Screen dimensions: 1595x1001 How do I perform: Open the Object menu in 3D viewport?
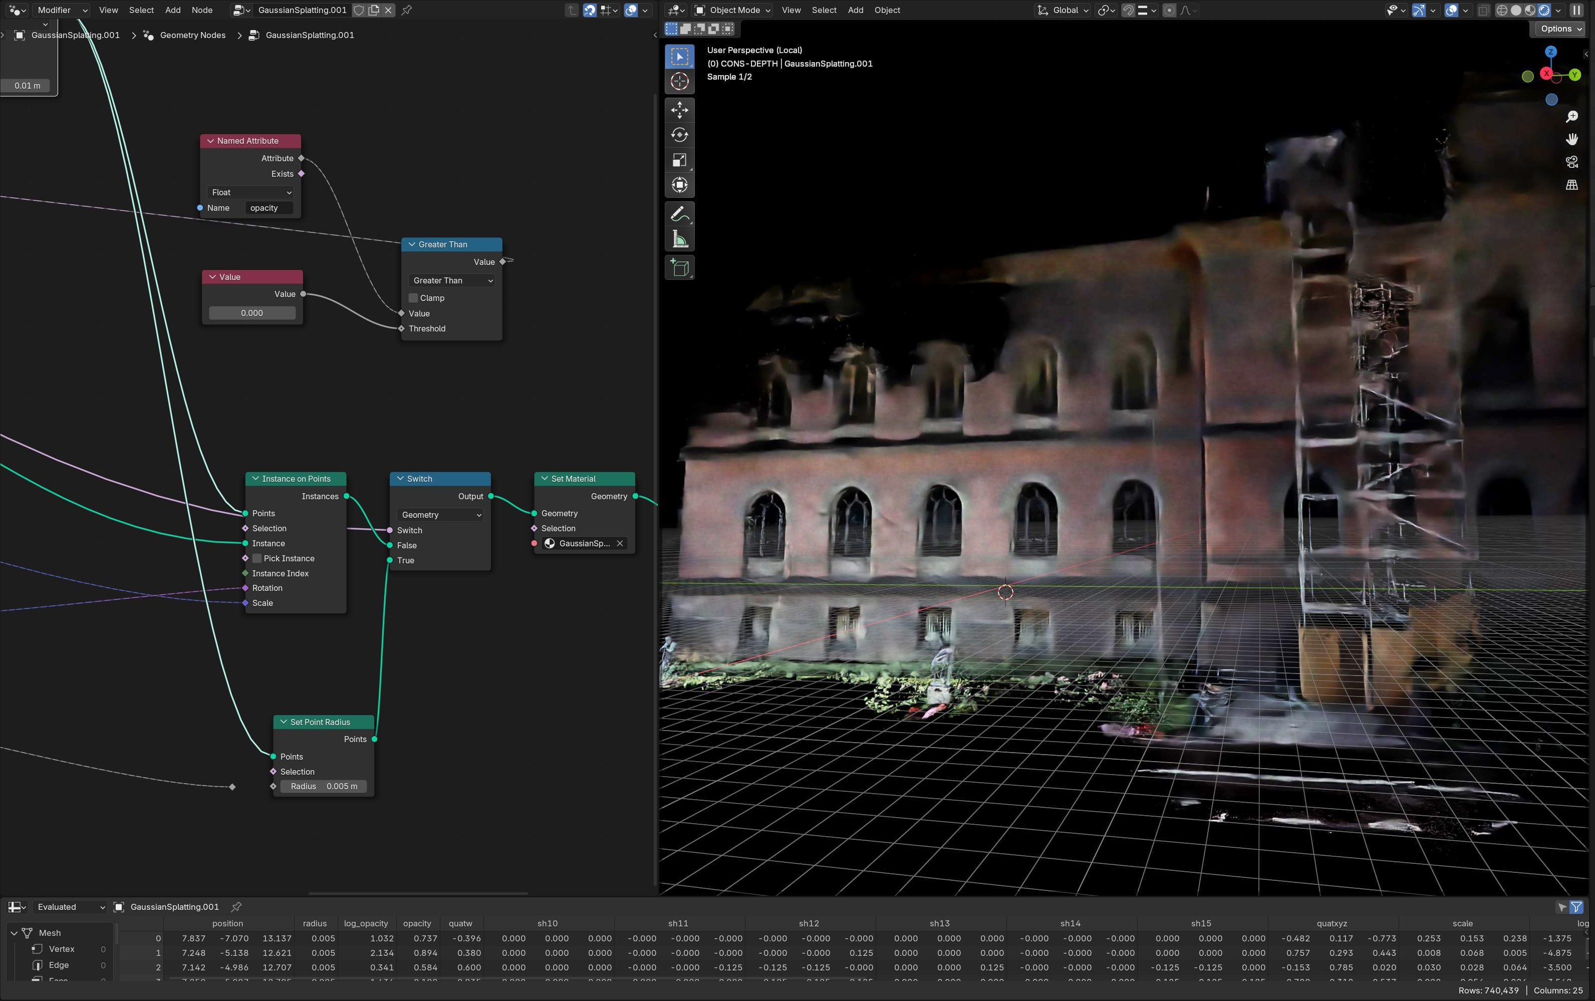tap(887, 10)
